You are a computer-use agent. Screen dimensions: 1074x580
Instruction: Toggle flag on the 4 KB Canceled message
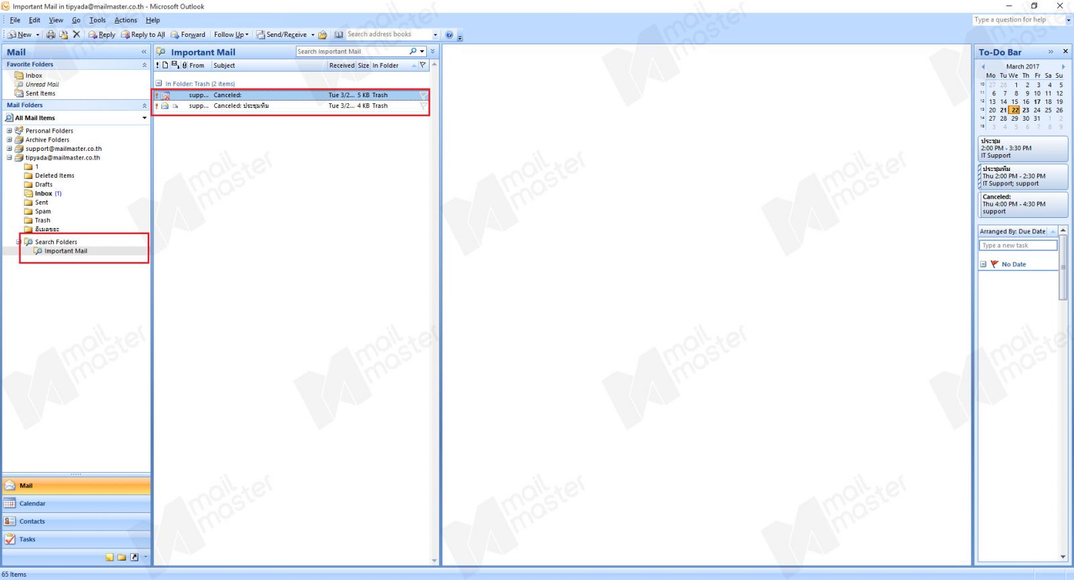point(423,106)
